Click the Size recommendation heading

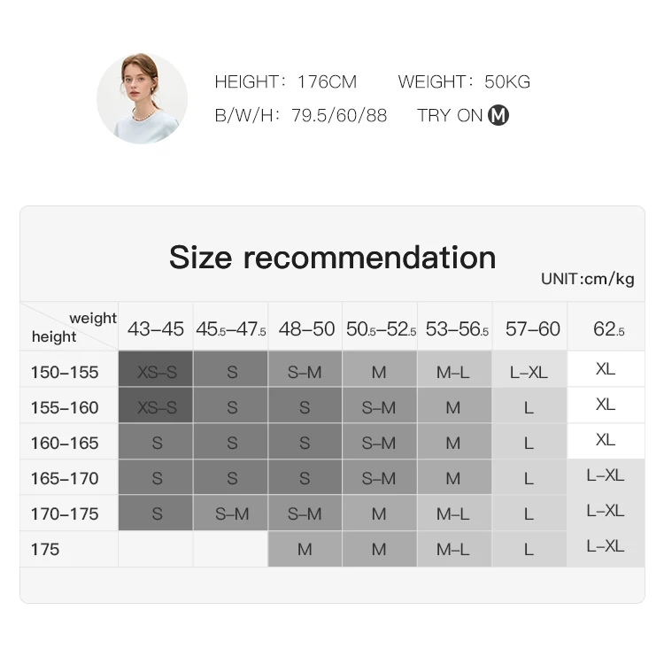pyautogui.click(x=332, y=257)
